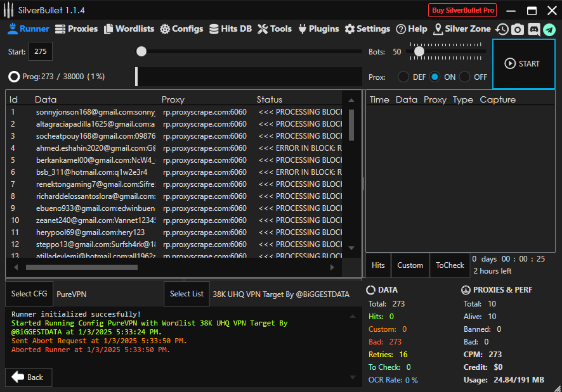Click the camera screenshot icon
The height and width of the screenshot is (392, 562).
[x=518, y=29]
